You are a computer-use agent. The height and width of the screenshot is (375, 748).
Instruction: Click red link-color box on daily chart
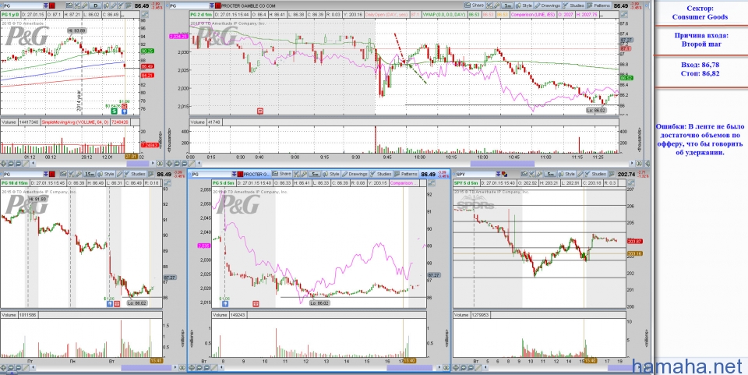tap(52, 5)
